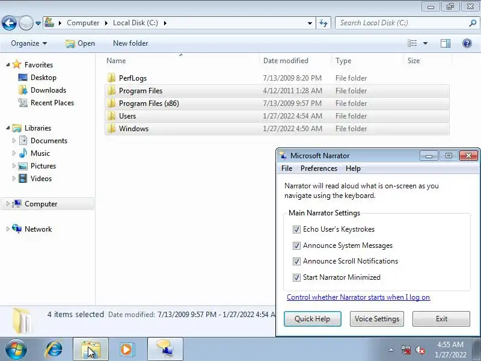Expand the Computer node
Screen dimensions: 481x361
tap(8, 203)
